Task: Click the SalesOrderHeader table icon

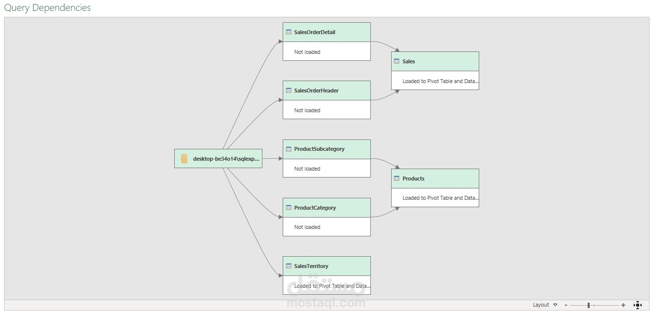Action: click(289, 90)
